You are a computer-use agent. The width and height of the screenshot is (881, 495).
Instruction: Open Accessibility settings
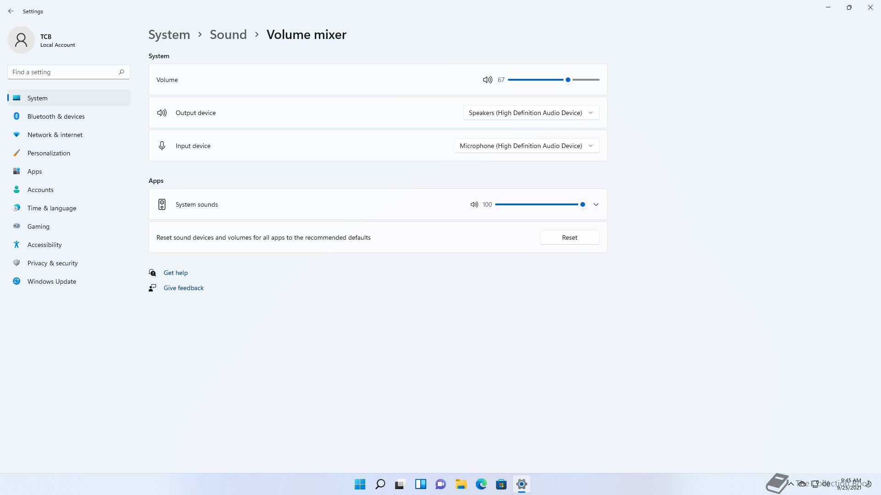click(x=69, y=245)
